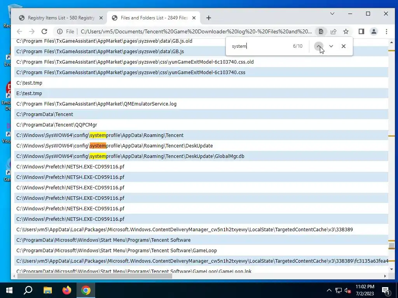Open site information icon beside File
The height and width of the screenshot is (298, 398).
coord(60,31)
